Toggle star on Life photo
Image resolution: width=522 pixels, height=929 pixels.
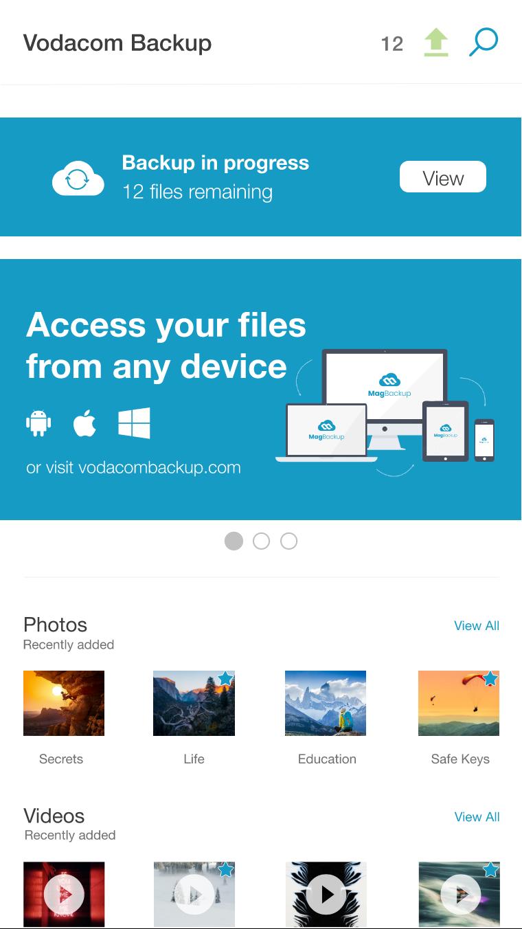click(225, 679)
